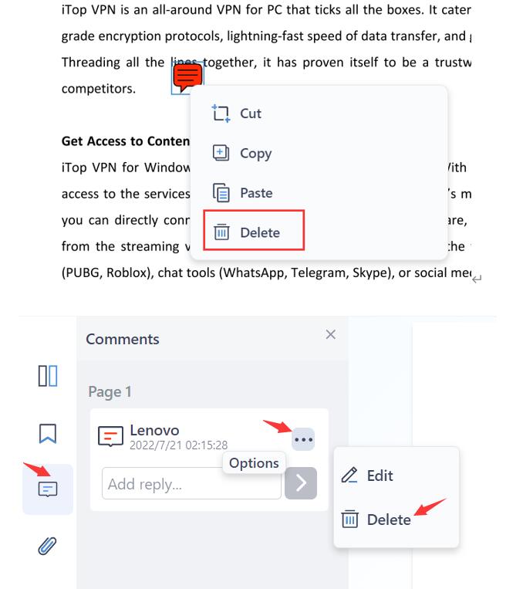This screenshot has height=589, width=523.
Task: Click the scissors Cut icon
Action: 221,113
